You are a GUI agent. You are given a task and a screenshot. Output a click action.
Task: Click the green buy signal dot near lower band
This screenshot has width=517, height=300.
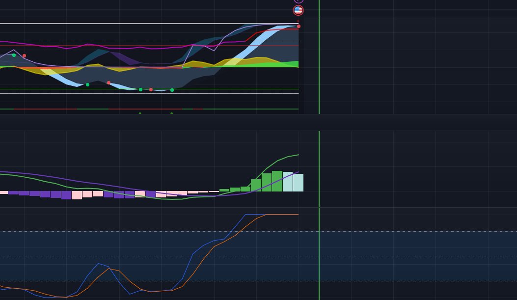coord(141,89)
